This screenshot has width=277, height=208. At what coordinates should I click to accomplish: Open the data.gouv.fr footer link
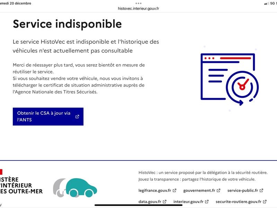(x=150, y=201)
